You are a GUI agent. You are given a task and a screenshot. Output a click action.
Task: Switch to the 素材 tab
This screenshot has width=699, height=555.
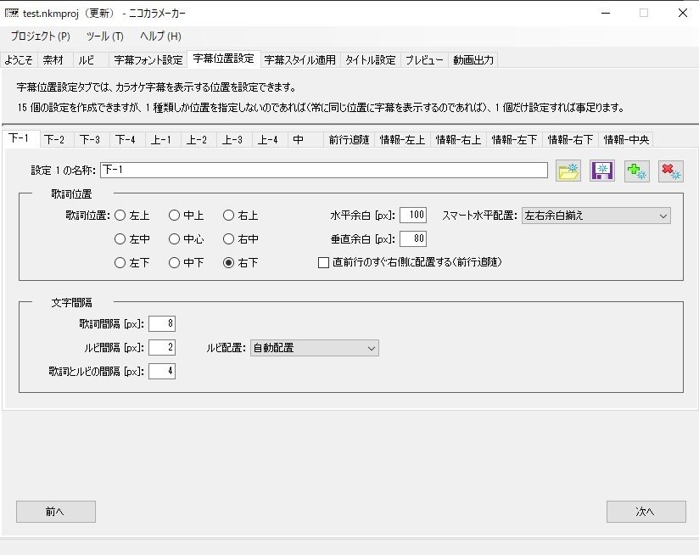53,59
